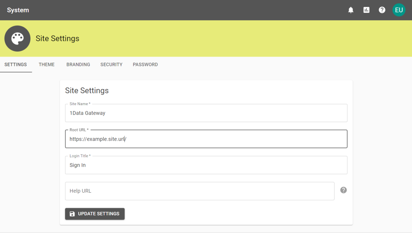Click the save disk icon on Update Settings

[72, 214]
